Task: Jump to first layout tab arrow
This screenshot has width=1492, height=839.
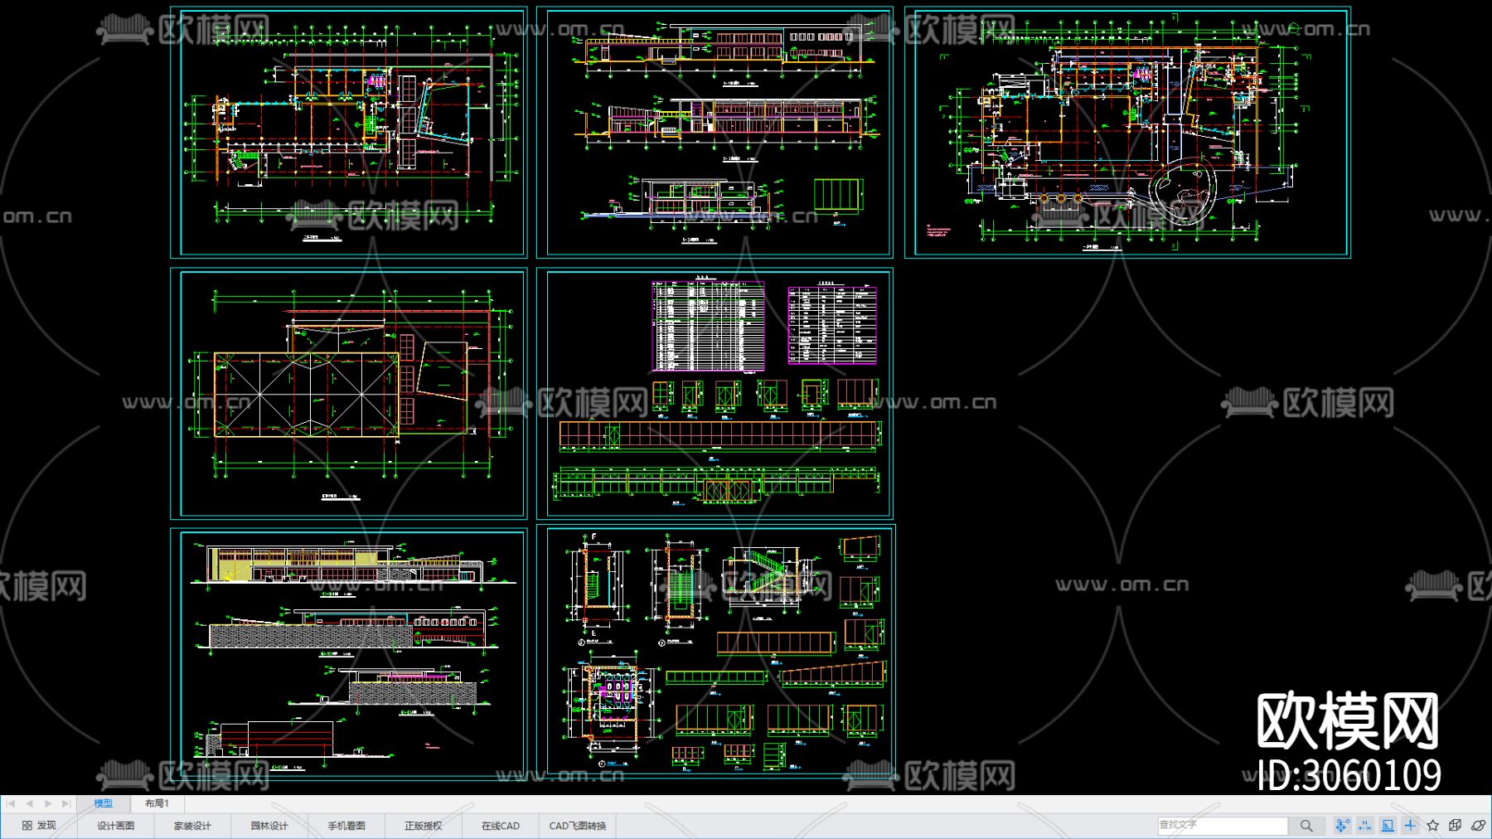Action: click(x=11, y=803)
